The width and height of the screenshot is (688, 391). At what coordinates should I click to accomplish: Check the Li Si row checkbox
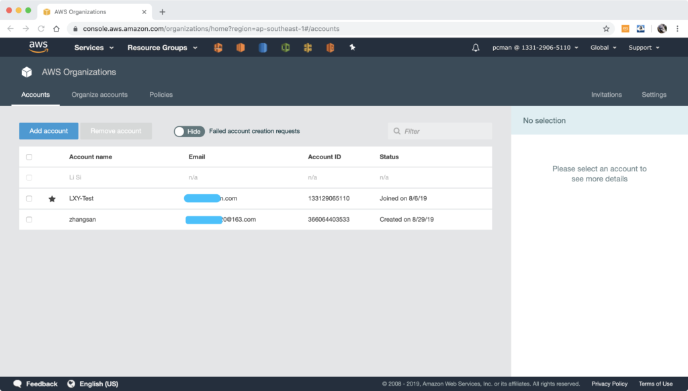[29, 177]
